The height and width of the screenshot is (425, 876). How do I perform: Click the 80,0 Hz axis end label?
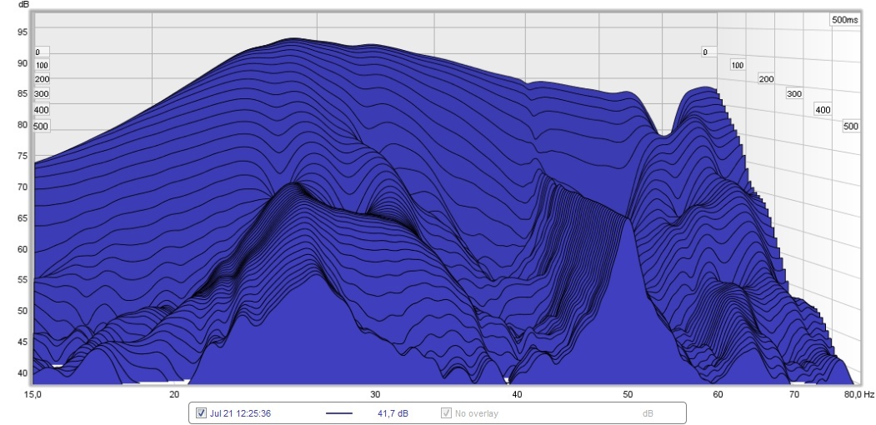click(x=859, y=395)
